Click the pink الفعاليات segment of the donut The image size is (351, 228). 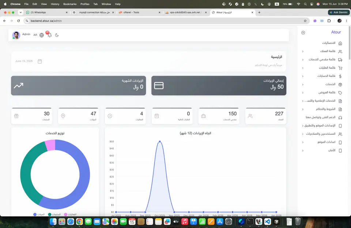click(50, 145)
